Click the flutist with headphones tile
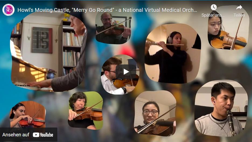252x142 pixels. 173,53
